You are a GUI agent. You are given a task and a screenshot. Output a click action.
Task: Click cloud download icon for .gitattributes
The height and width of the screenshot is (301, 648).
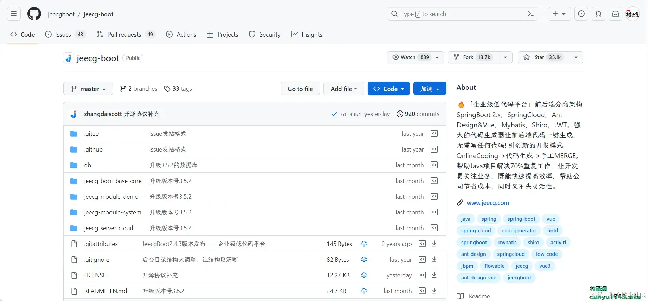364,244
